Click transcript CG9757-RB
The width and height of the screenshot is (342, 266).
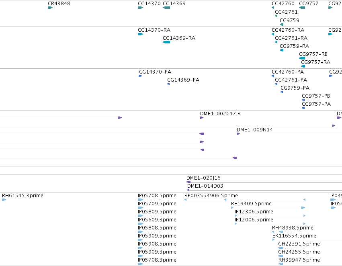point(313,54)
